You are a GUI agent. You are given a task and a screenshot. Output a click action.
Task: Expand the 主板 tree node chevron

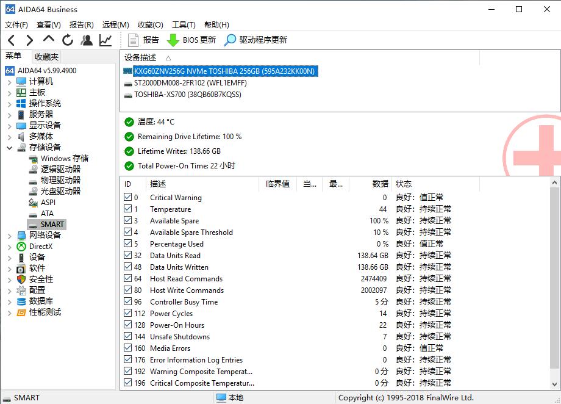click(10, 93)
